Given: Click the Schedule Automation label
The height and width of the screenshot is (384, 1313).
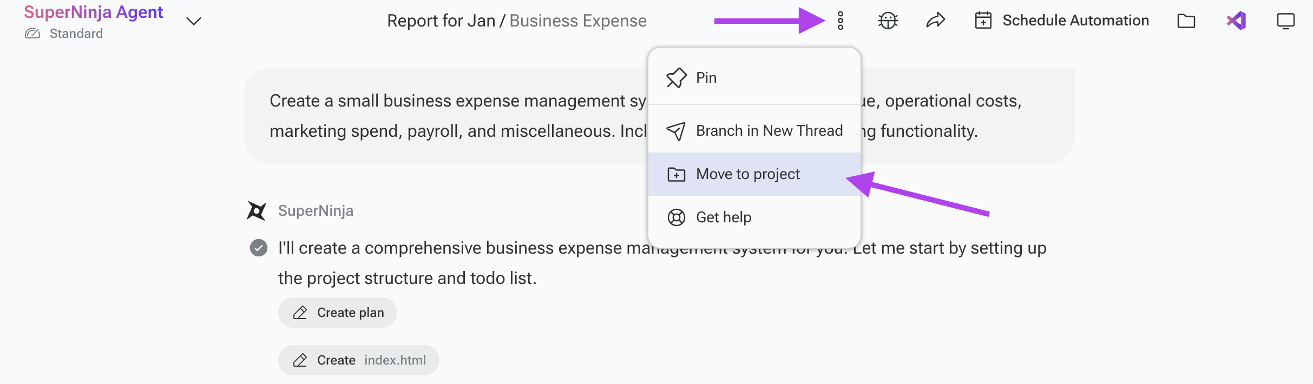Looking at the screenshot, I should click(1075, 21).
